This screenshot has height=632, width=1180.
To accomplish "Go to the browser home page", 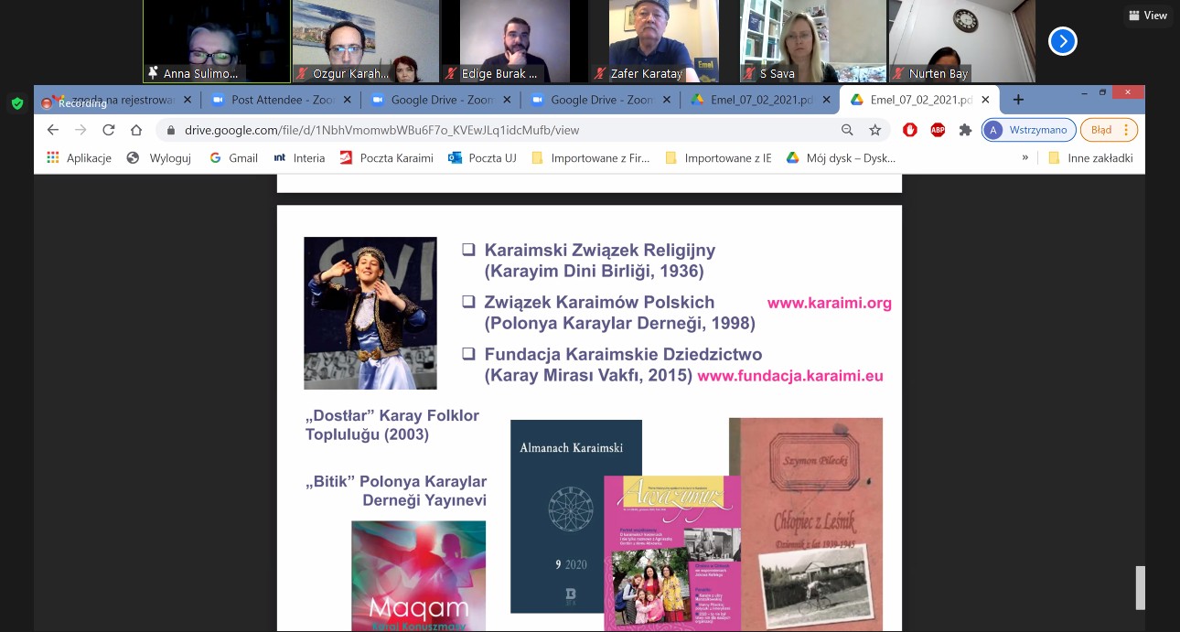I will coord(136,130).
